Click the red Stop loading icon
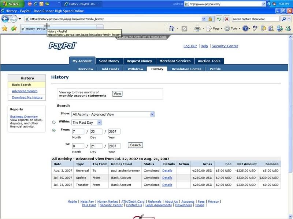The image size is (293, 219). pyautogui.click(x=227, y=19)
